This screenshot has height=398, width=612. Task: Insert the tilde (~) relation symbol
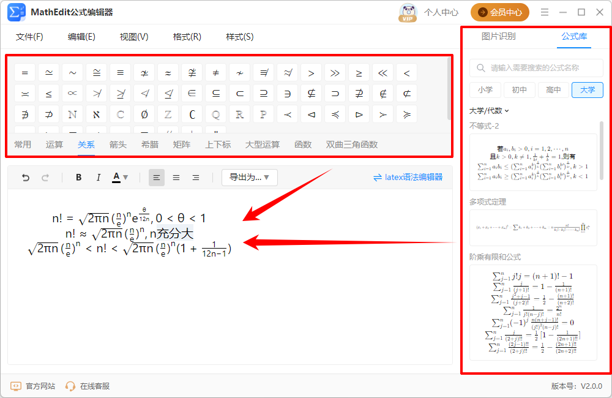click(73, 73)
